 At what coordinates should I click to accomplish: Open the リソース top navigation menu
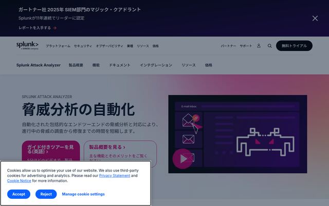coord(143,46)
